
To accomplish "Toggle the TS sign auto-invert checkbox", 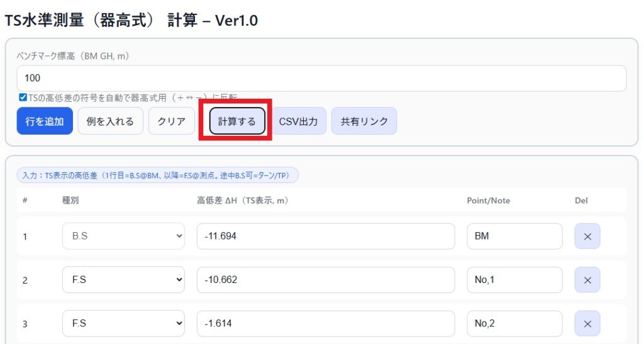I will pos(23,97).
